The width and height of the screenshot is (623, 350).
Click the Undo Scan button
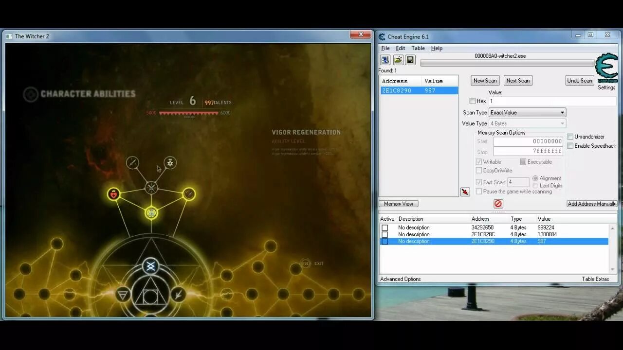[580, 81]
